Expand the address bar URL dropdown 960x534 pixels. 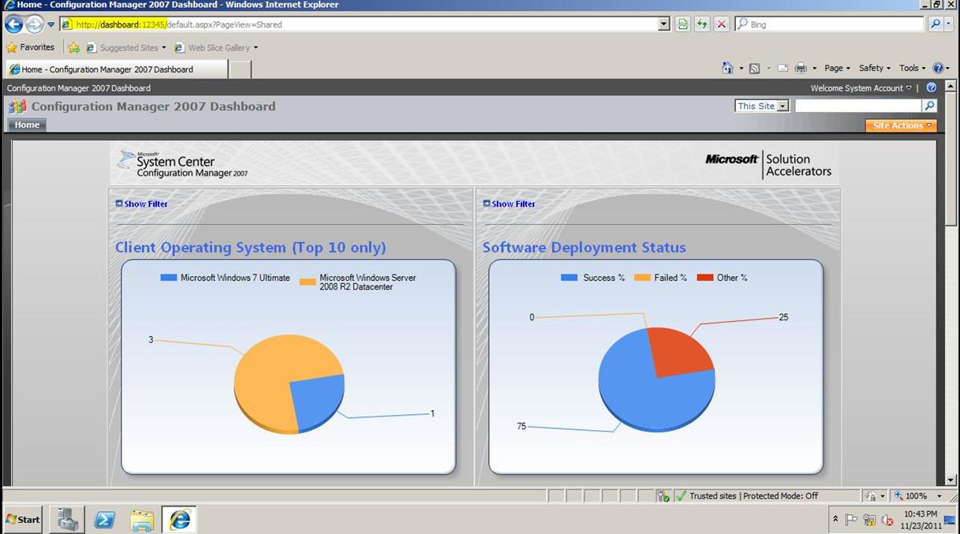[x=664, y=24]
